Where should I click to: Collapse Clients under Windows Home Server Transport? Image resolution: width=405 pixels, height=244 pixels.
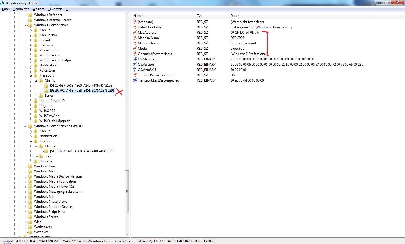click(36, 81)
